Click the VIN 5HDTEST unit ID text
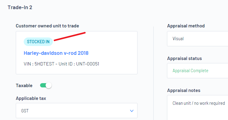Viewport: 228px width, 120px height. click(61, 64)
